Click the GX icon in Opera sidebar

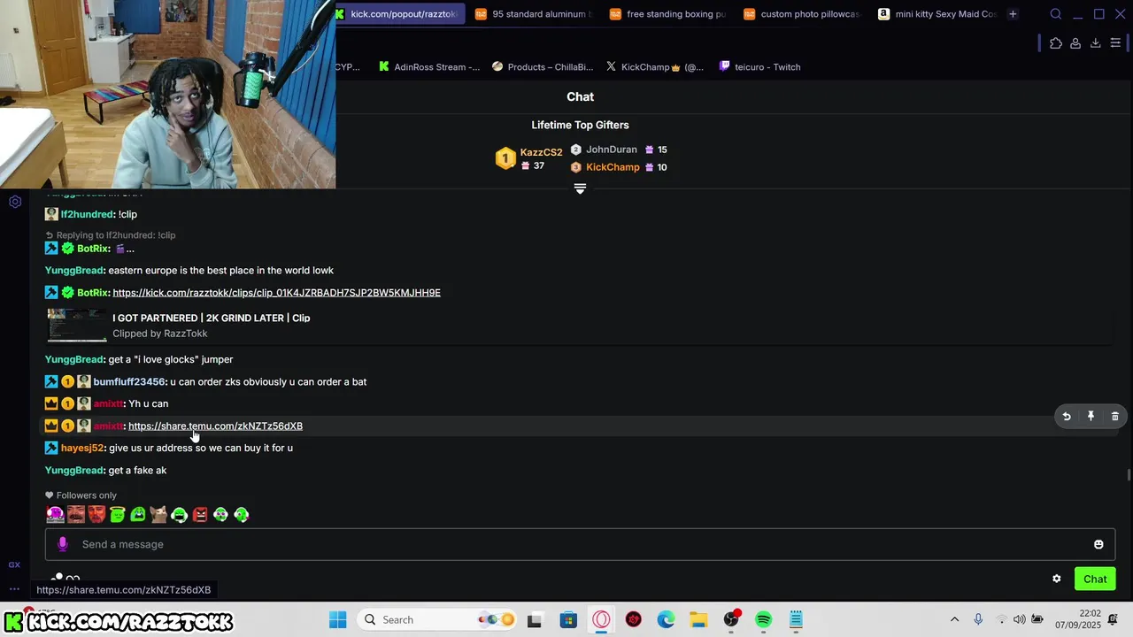14,564
